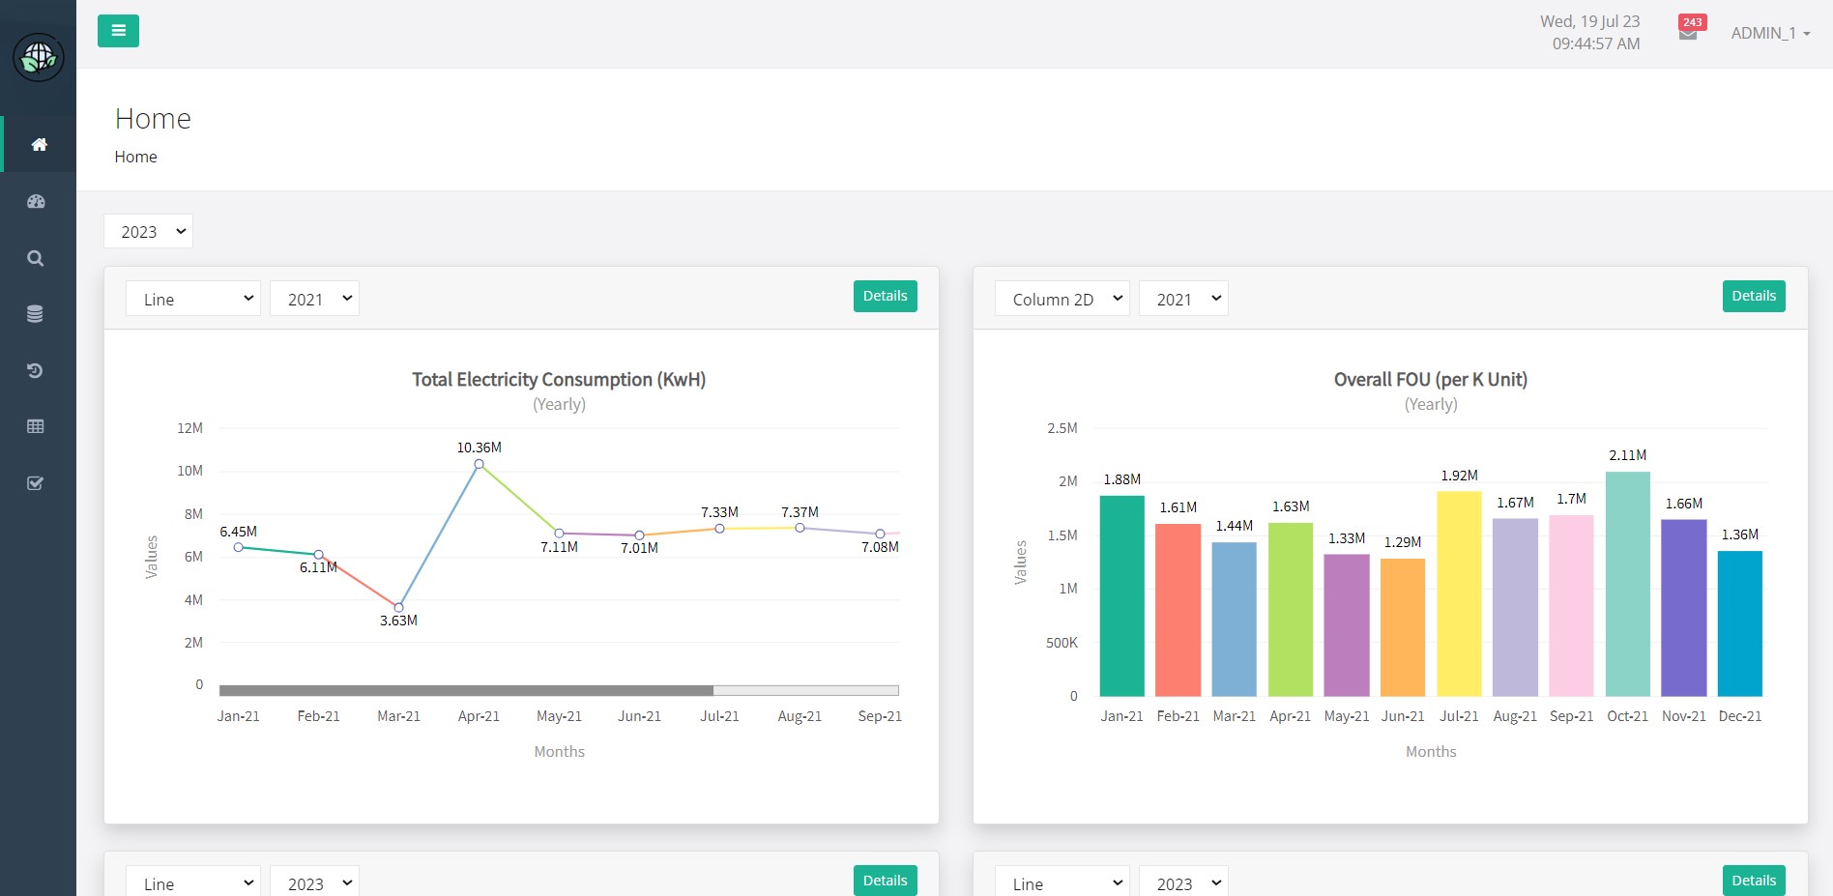Open bottom-right panel 2023 year dropdown
The image size is (1833, 896).
coord(1183,882)
